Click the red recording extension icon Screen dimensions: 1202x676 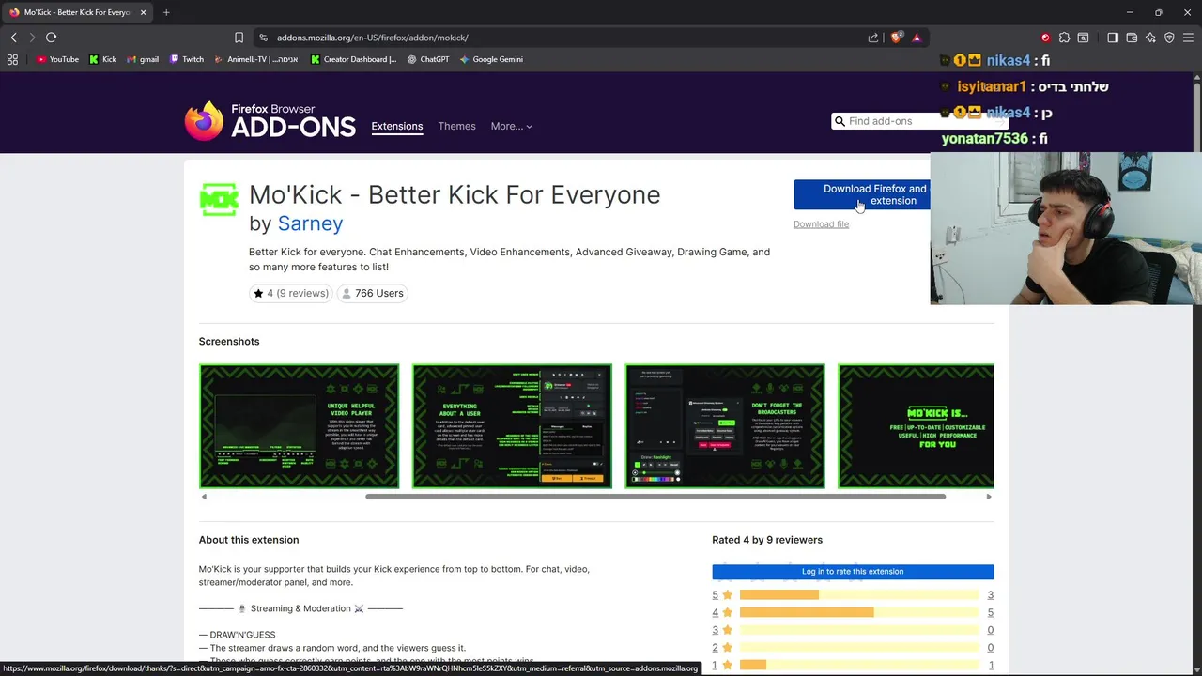pos(1045,38)
